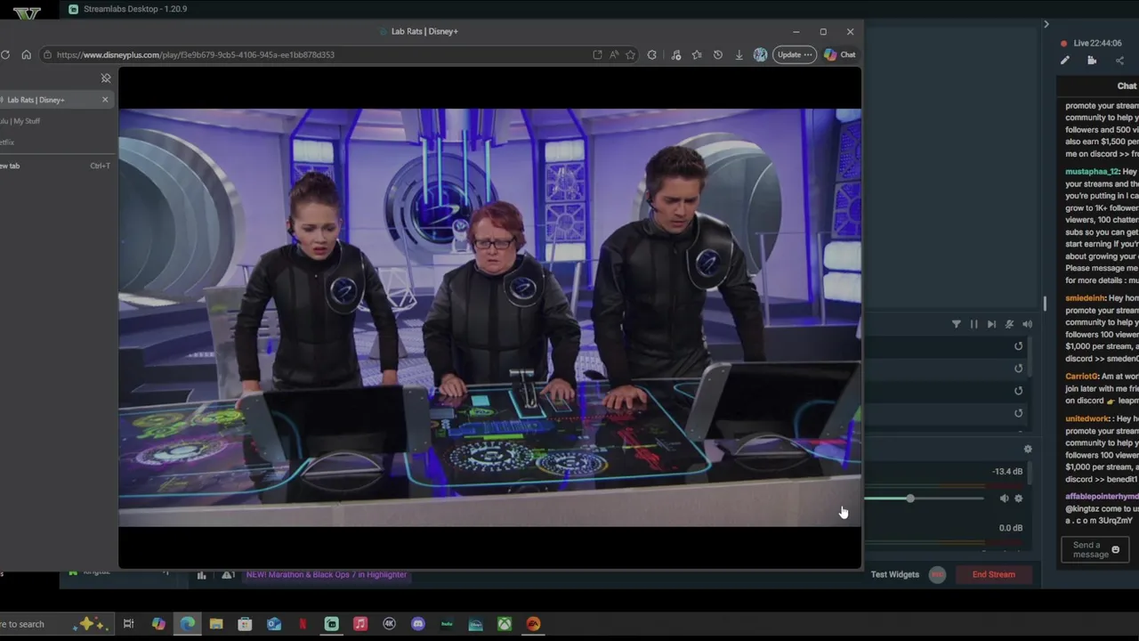Collapse Streamlabs chat panel arrow
This screenshot has width=1139, height=641.
pos(1046,24)
